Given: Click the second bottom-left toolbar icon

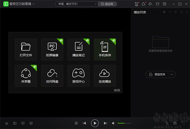Looking at the screenshot, I should (x=15, y=123).
